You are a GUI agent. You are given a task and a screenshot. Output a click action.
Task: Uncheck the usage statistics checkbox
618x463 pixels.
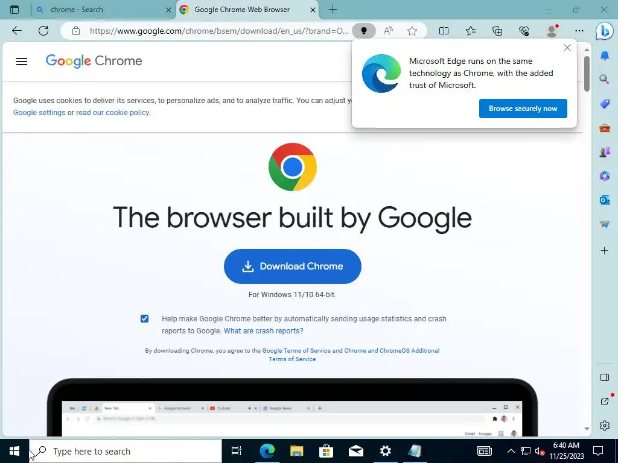tap(145, 318)
